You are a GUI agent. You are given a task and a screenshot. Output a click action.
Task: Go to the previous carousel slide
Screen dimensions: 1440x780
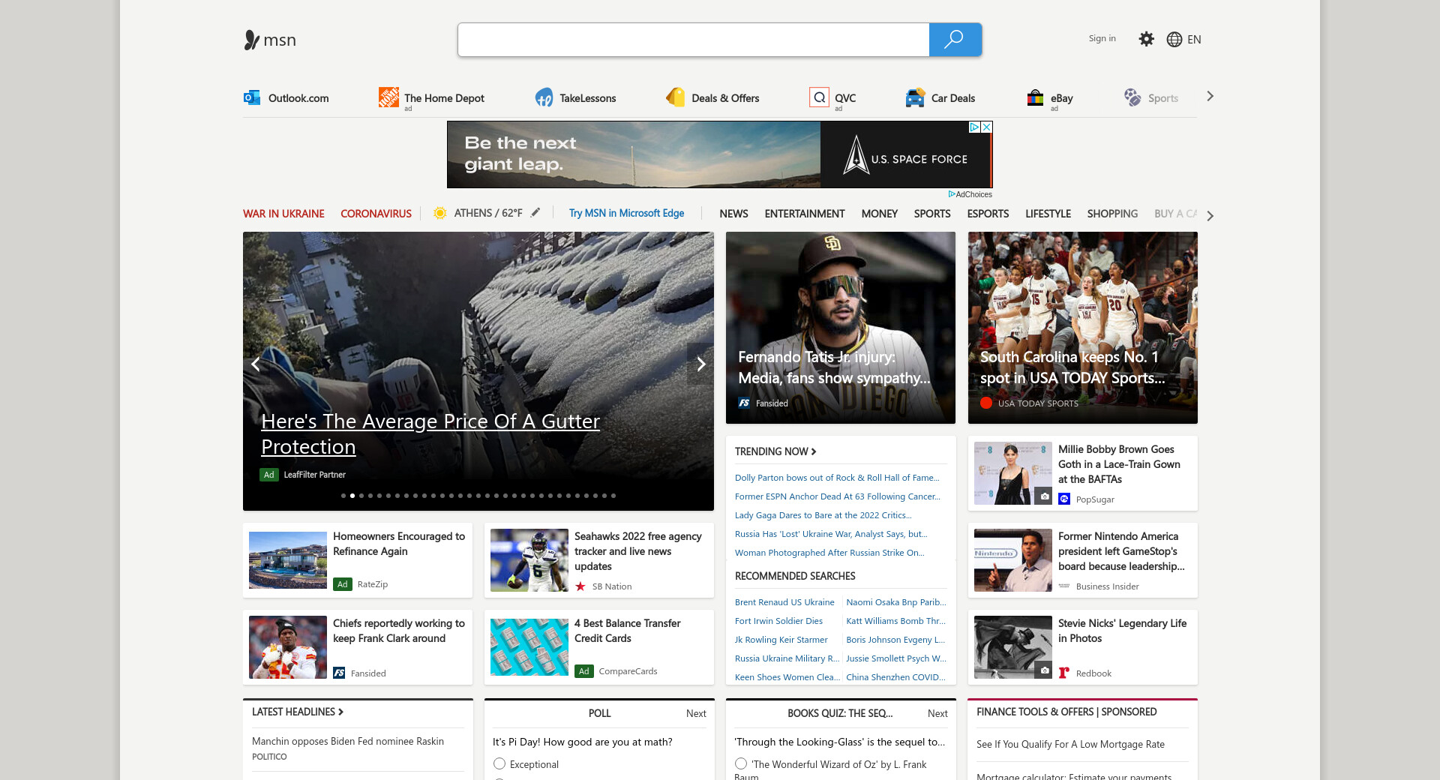click(x=256, y=364)
